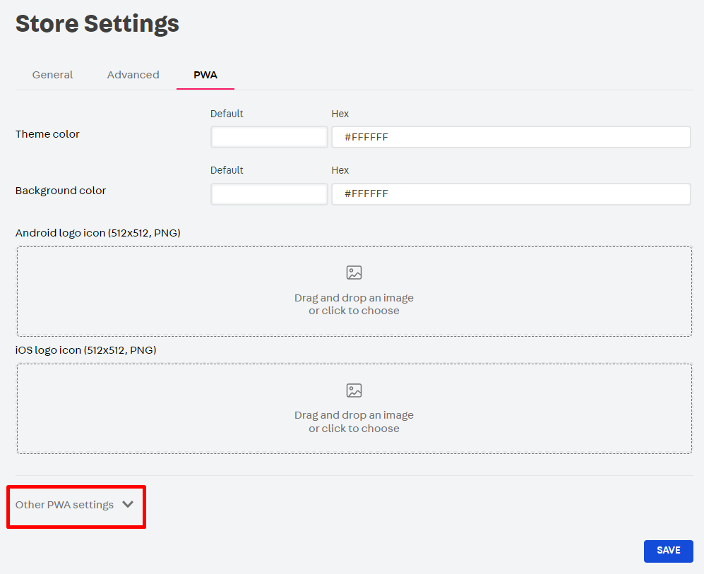Screen dimensions: 704x574
Task: Select the PWA tab
Action: 205,75
